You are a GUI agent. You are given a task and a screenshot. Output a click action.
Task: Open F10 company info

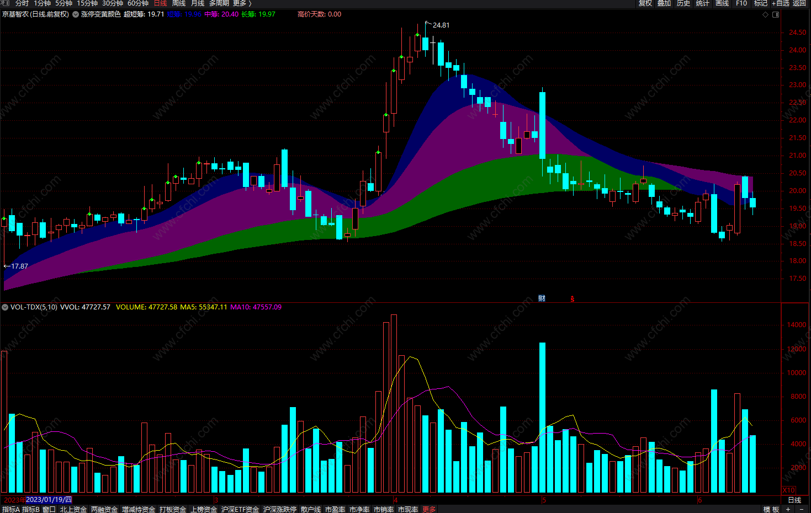click(x=741, y=3)
